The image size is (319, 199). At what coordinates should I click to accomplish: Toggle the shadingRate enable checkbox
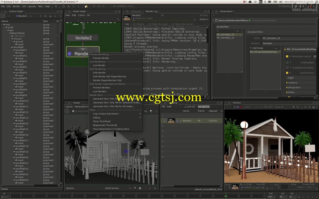(x=287, y=62)
